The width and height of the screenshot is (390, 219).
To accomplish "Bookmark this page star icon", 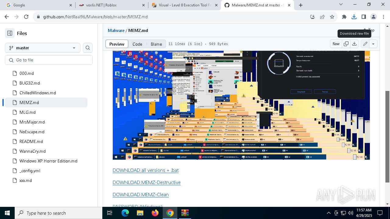I will (x=332, y=17).
